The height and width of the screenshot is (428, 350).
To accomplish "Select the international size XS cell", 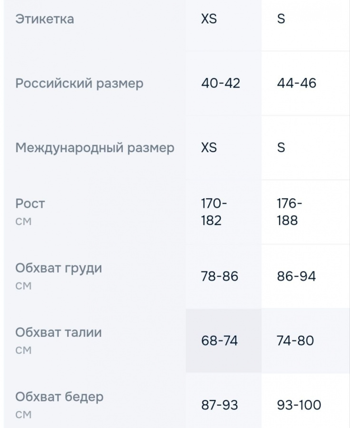I will pos(209,148).
